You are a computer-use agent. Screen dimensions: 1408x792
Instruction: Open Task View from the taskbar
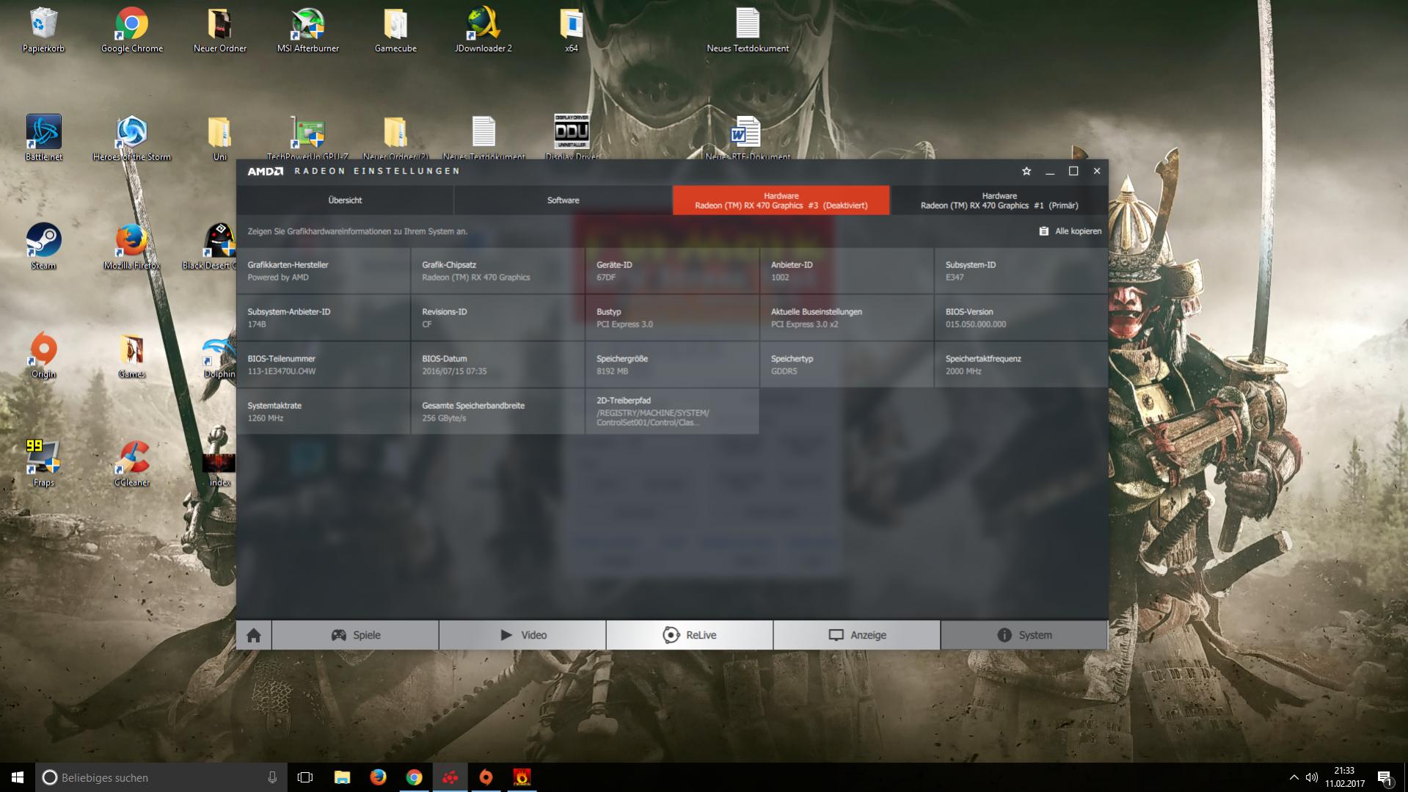tap(305, 777)
